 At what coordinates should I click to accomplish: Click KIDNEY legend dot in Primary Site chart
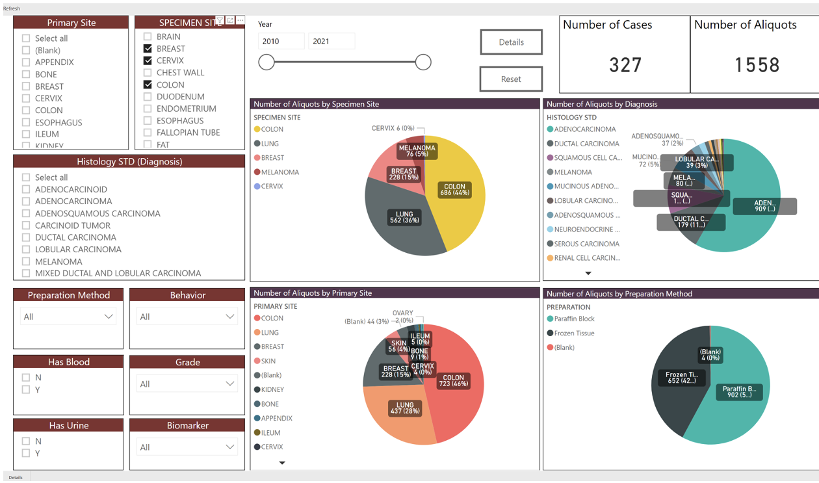tap(257, 390)
